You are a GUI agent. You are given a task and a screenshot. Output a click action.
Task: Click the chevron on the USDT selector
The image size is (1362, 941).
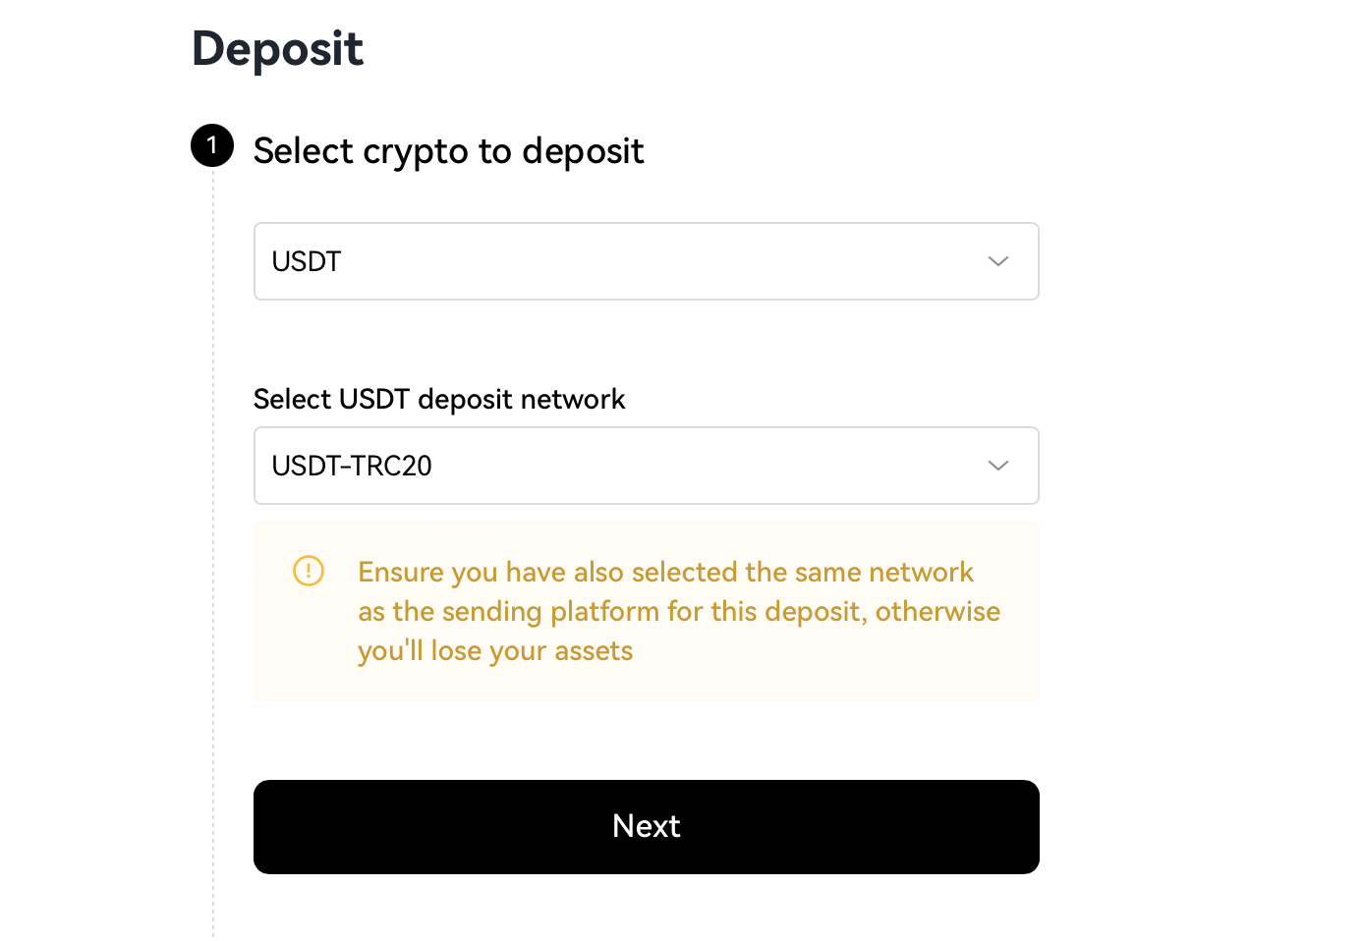point(997,261)
